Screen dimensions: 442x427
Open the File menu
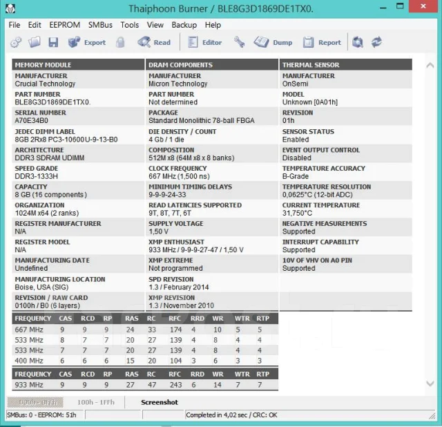click(x=15, y=25)
